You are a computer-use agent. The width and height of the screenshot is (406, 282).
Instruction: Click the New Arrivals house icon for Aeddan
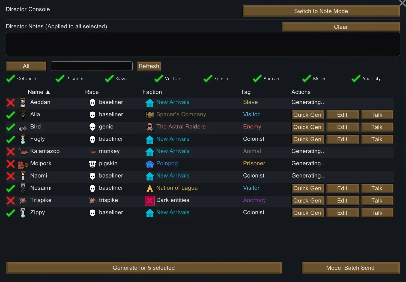pos(150,103)
